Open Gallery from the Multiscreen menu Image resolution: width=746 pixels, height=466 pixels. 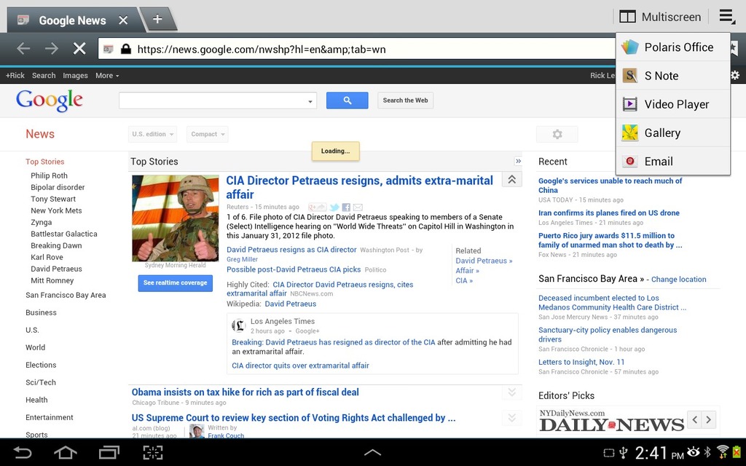point(672,133)
